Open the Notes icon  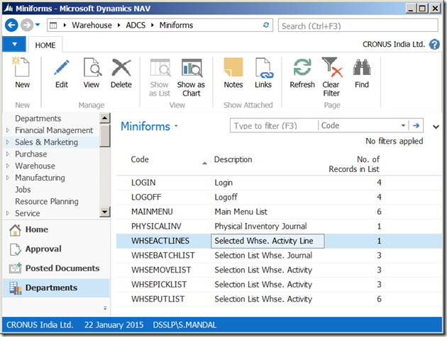(x=233, y=67)
